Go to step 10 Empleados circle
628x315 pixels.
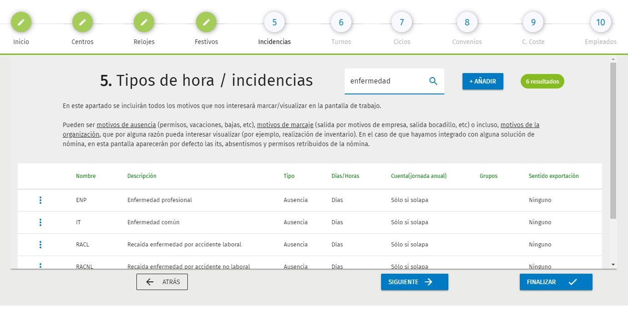(600, 22)
